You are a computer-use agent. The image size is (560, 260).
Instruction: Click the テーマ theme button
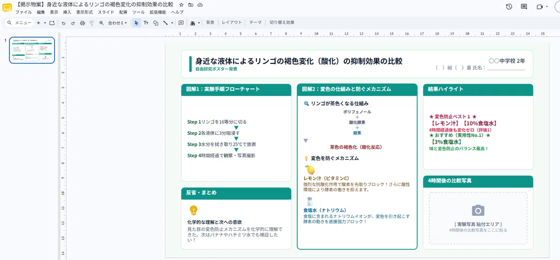[x=255, y=22]
